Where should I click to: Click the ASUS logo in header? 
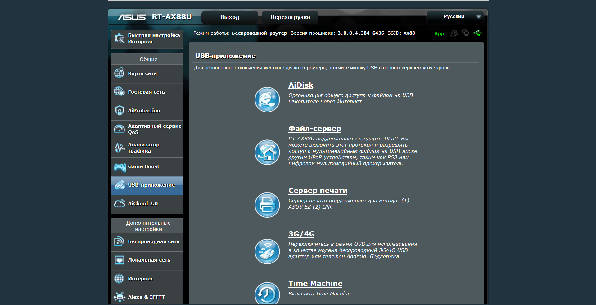[x=132, y=17]
